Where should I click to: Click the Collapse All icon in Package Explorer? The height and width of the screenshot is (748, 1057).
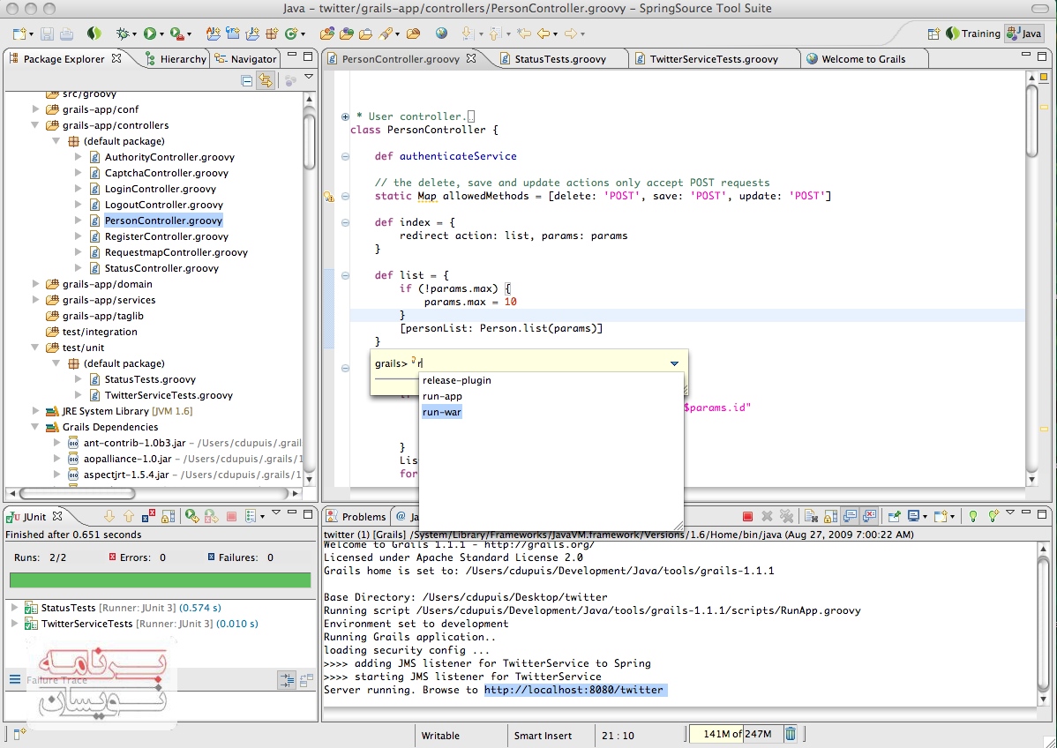pos(247,81)
